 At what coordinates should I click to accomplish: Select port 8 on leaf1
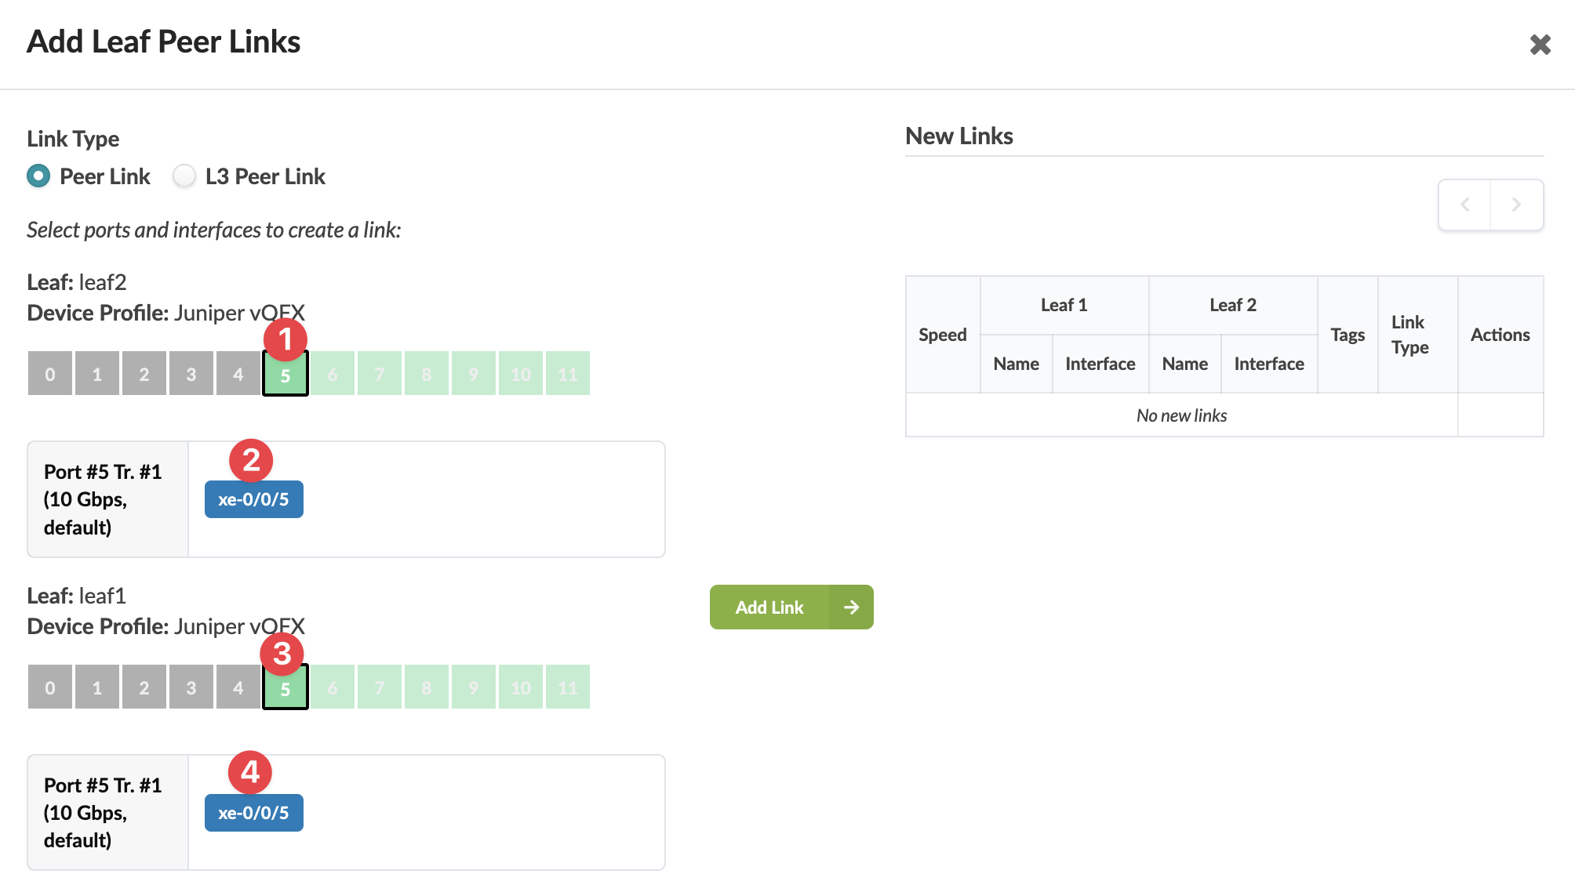(427, 687)
